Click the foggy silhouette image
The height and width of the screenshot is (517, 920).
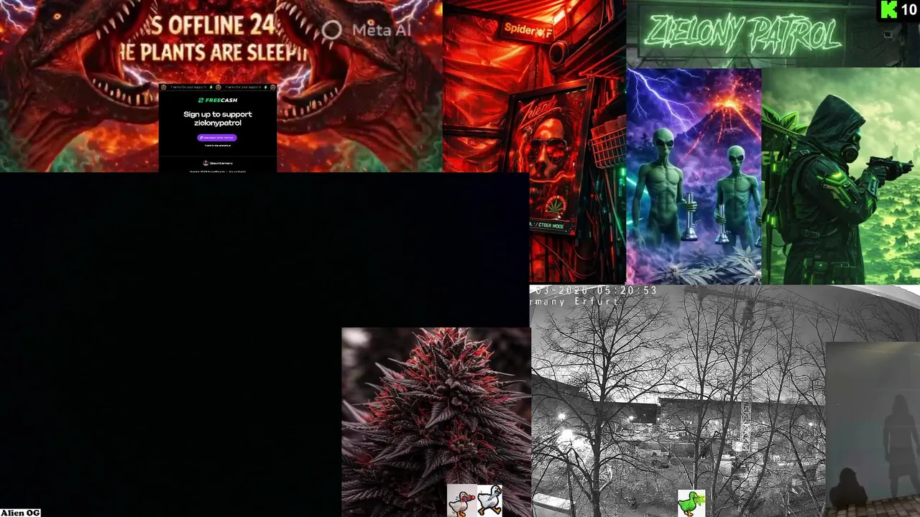point(873,429)
